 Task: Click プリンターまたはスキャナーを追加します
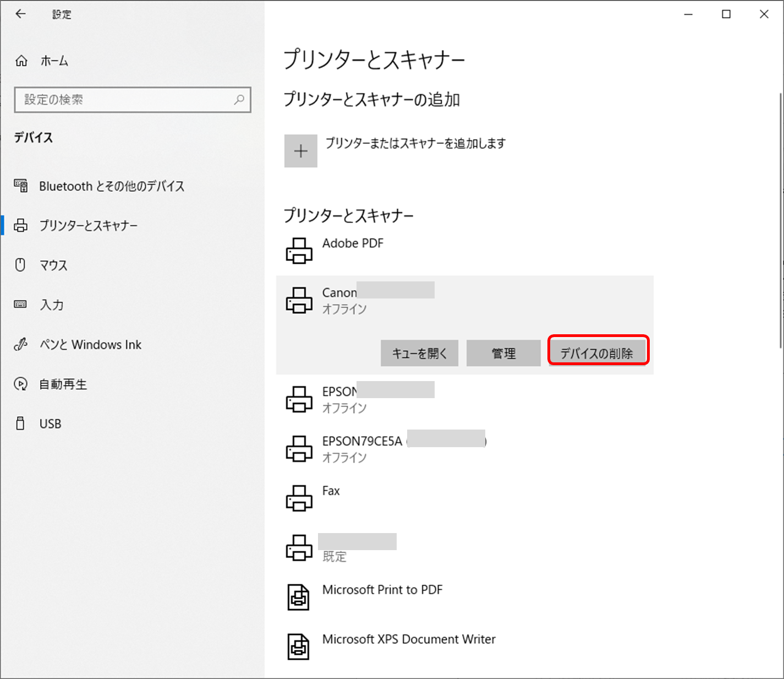(415, 143)
